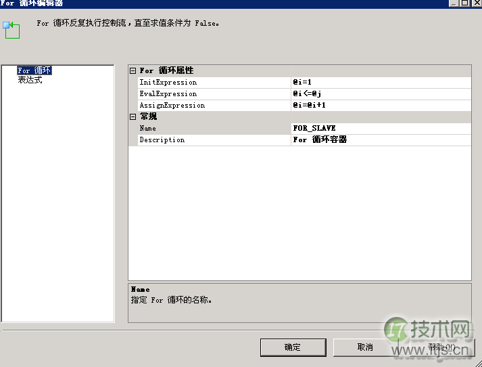Minimize the For 循环编辑器 window
Image resolution: width=482 pixels, height=367 pixels.
pos(454,3)
